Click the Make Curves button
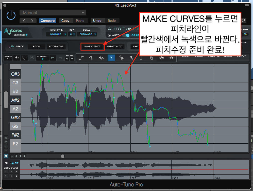253x191 pixels. tap(92, 46)
